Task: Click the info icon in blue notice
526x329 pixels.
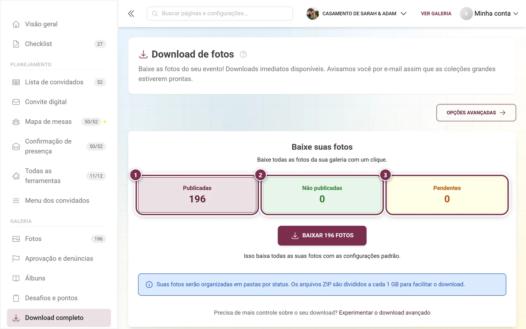Action: click(x=149, y=285)
